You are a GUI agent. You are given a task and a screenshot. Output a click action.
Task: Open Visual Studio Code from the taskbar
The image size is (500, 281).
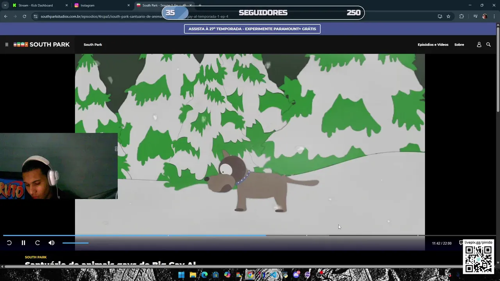point(273,275)
